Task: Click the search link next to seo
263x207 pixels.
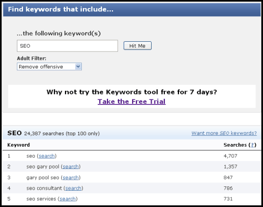Action: pyautogui.click(x=46, y=156)
